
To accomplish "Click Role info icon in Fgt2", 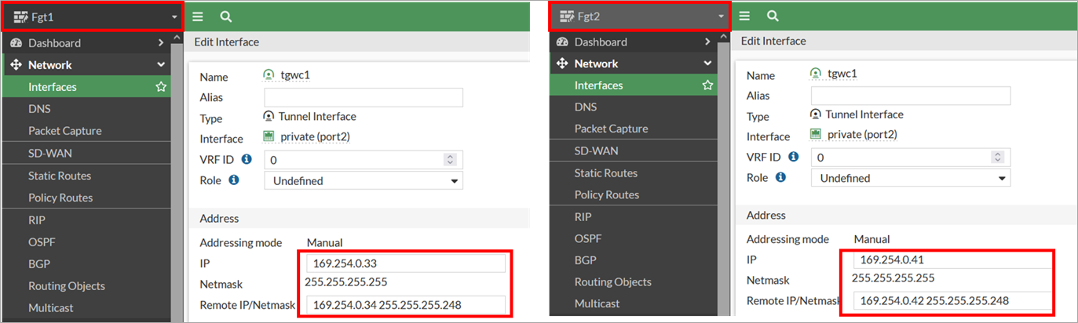I will tap(780, 178).
